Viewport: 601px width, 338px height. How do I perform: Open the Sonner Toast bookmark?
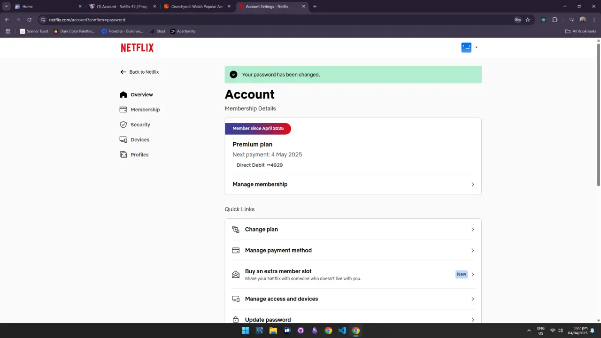point(34,31)
